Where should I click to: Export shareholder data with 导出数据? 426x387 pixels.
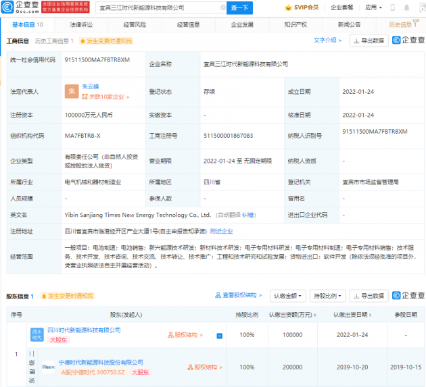(x=369, y=296)
